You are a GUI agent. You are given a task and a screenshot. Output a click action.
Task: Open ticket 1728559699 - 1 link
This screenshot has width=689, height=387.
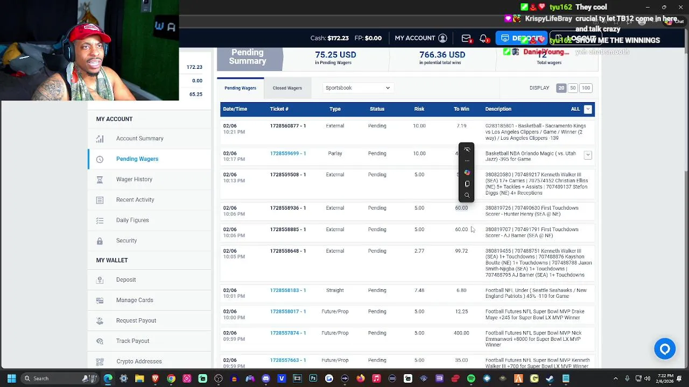coord(288,154)
